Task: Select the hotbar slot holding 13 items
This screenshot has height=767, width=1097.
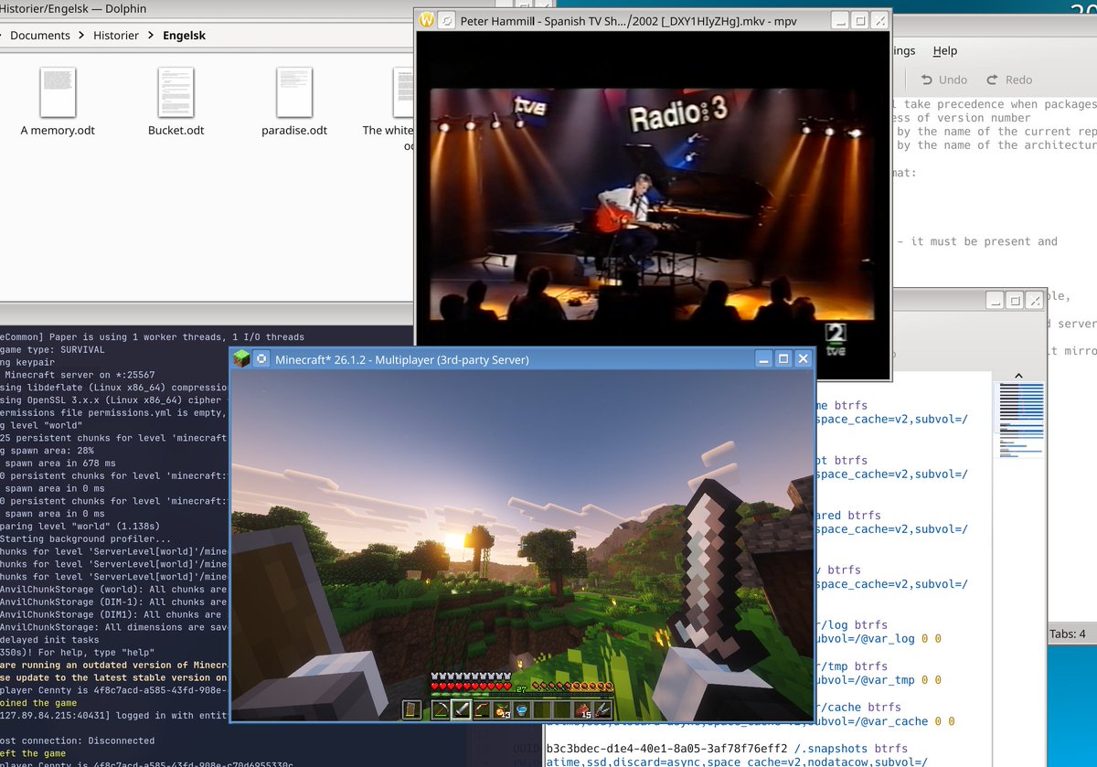Action: pos(502,709)
